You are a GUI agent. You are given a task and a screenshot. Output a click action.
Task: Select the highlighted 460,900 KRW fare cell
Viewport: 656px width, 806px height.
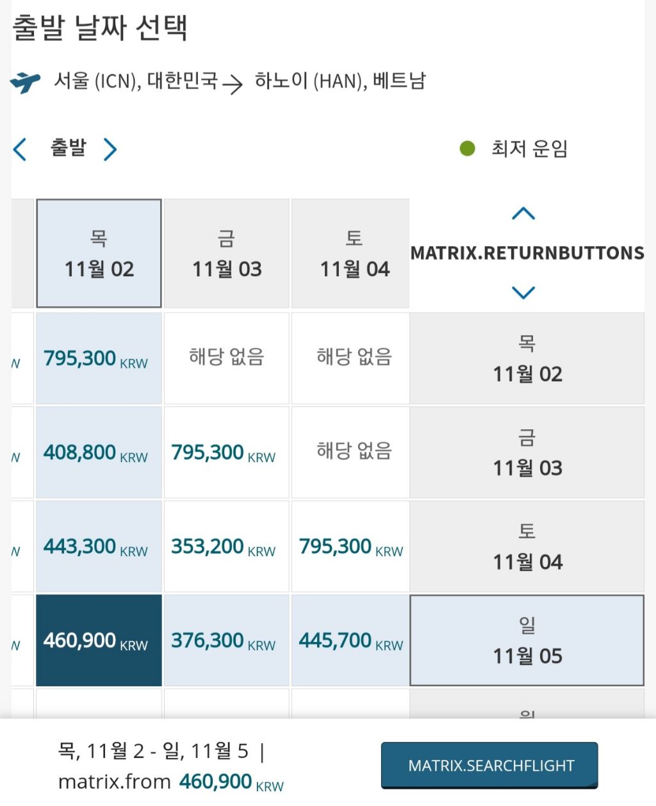pyautogui.click(x=99, y=641)
